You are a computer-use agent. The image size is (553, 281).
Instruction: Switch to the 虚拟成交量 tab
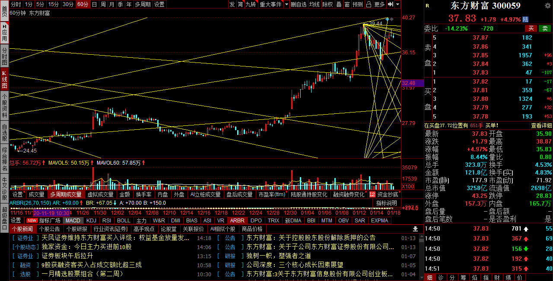pos(101,194)
